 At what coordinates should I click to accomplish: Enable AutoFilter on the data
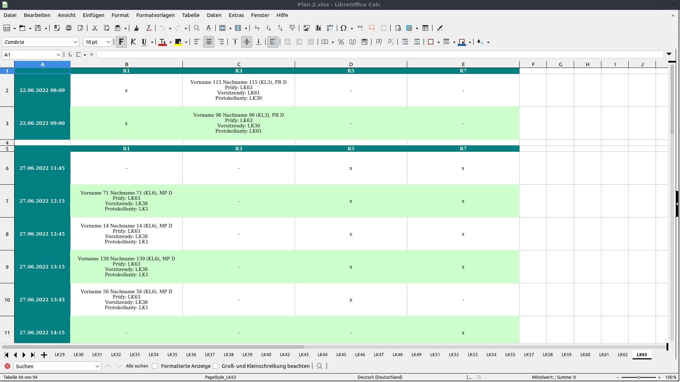pos(292,28)
